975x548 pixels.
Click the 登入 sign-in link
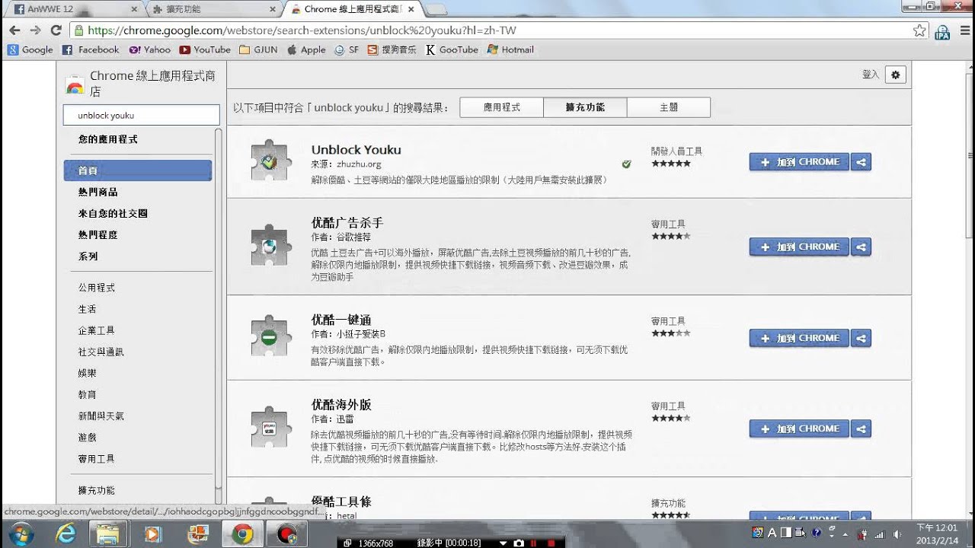click(x=871, y=75)
